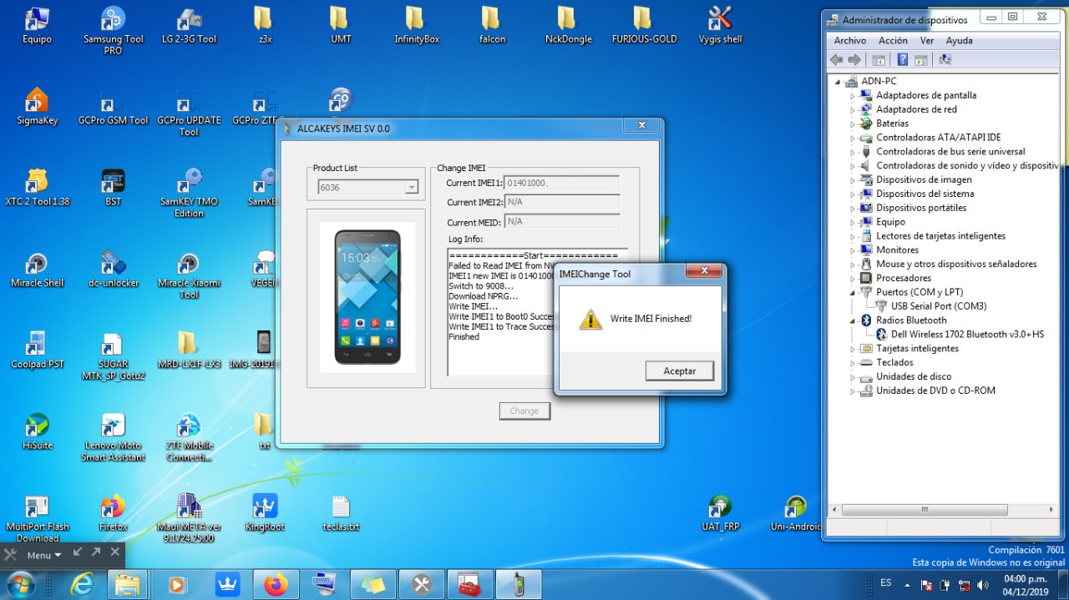Click the Current IMEI1 input field
Viewport: 1069px width, 600px height.
pos(562,183)
